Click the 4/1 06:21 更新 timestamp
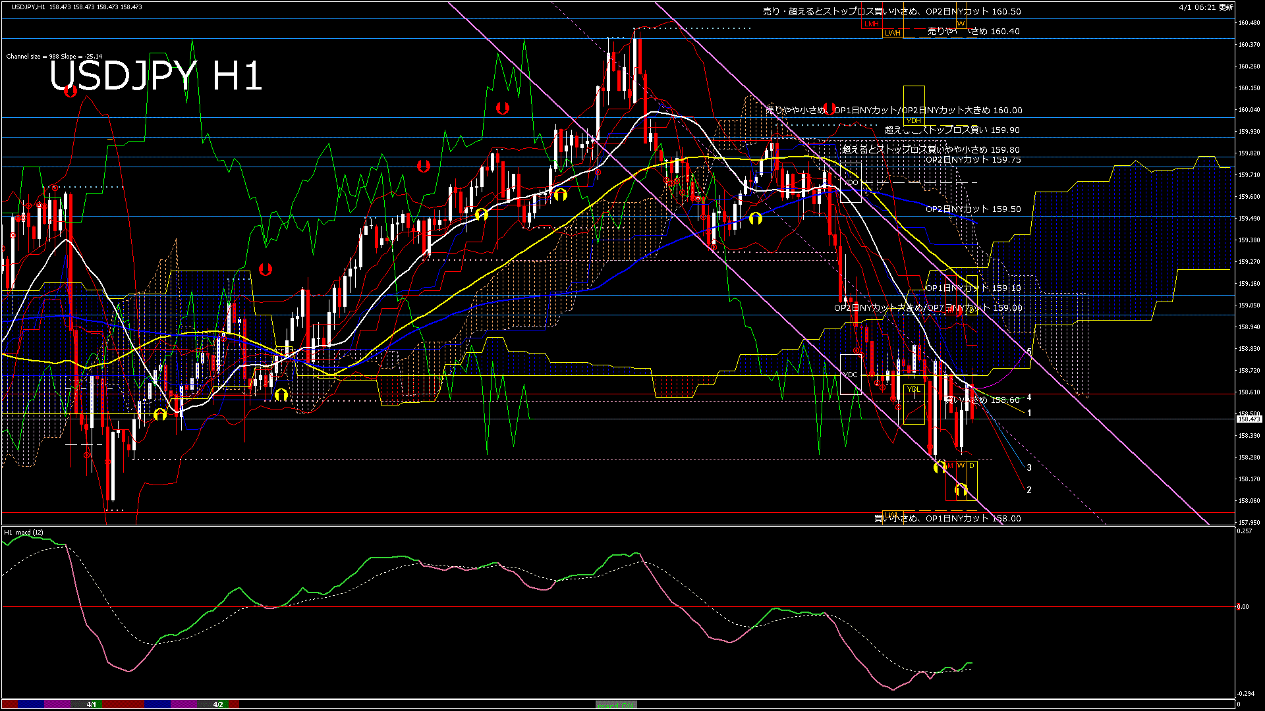 1206,7
